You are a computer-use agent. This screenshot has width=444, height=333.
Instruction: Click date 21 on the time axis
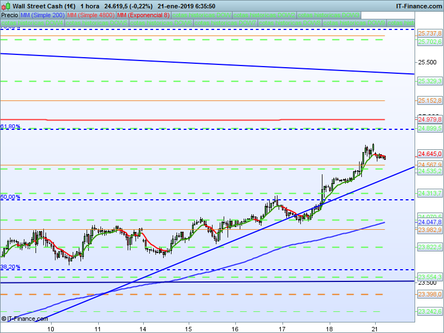pyautogui.click(x=375, y=329)
